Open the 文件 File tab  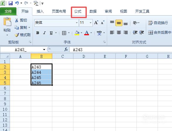point(8,11)
